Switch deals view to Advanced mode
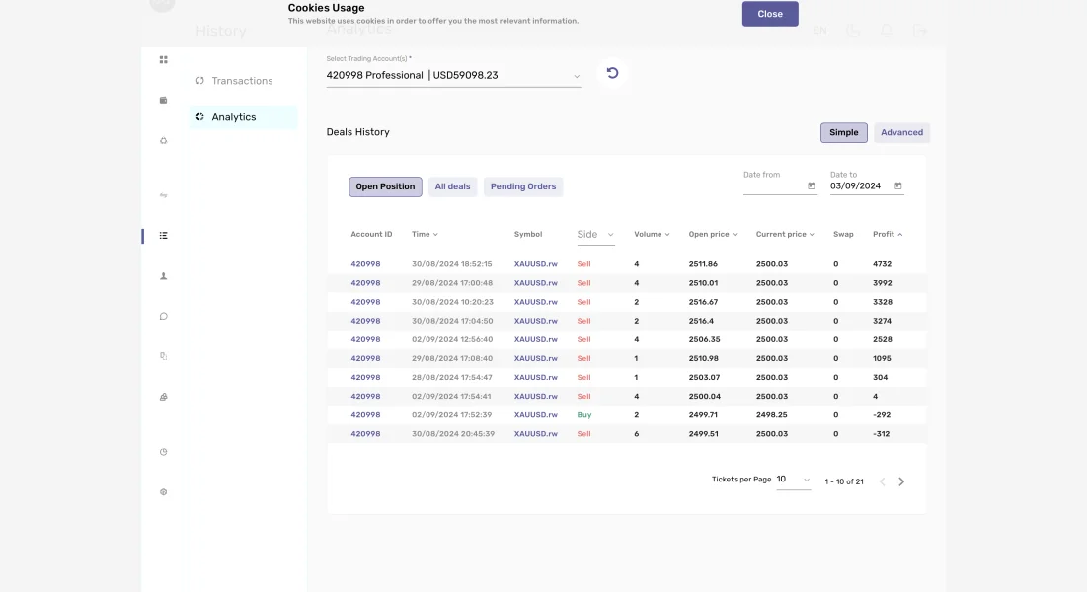 click(901, 132)
